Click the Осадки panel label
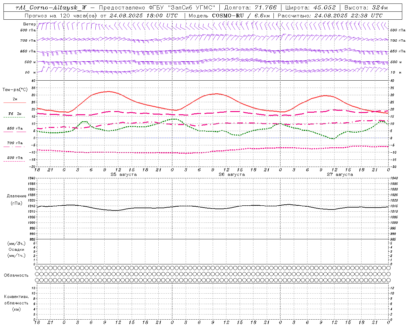Image resolution: width=407 pixels, height=325 pixels. [x=17, y=249]
